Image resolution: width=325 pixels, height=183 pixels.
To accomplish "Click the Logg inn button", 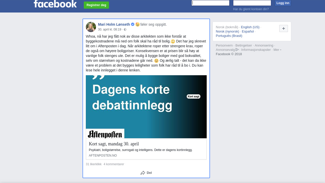I will [283, 3].
